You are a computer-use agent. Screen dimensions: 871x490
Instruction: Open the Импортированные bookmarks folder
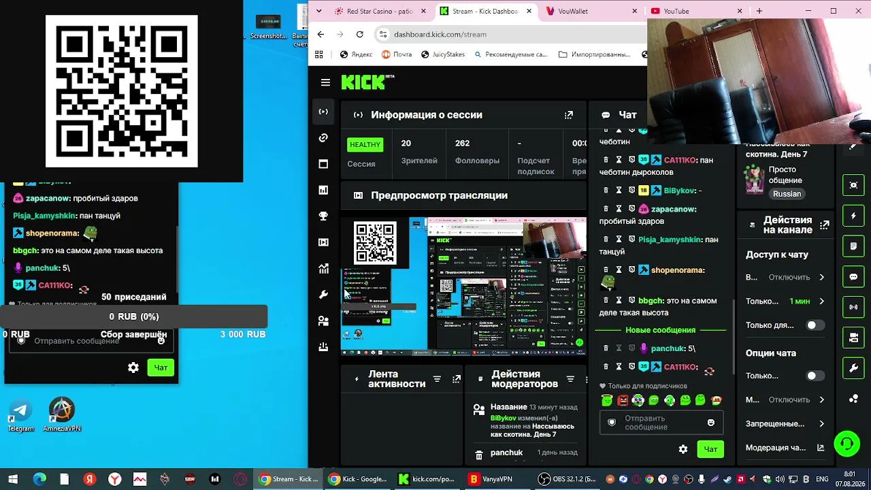tap(594, 54)
